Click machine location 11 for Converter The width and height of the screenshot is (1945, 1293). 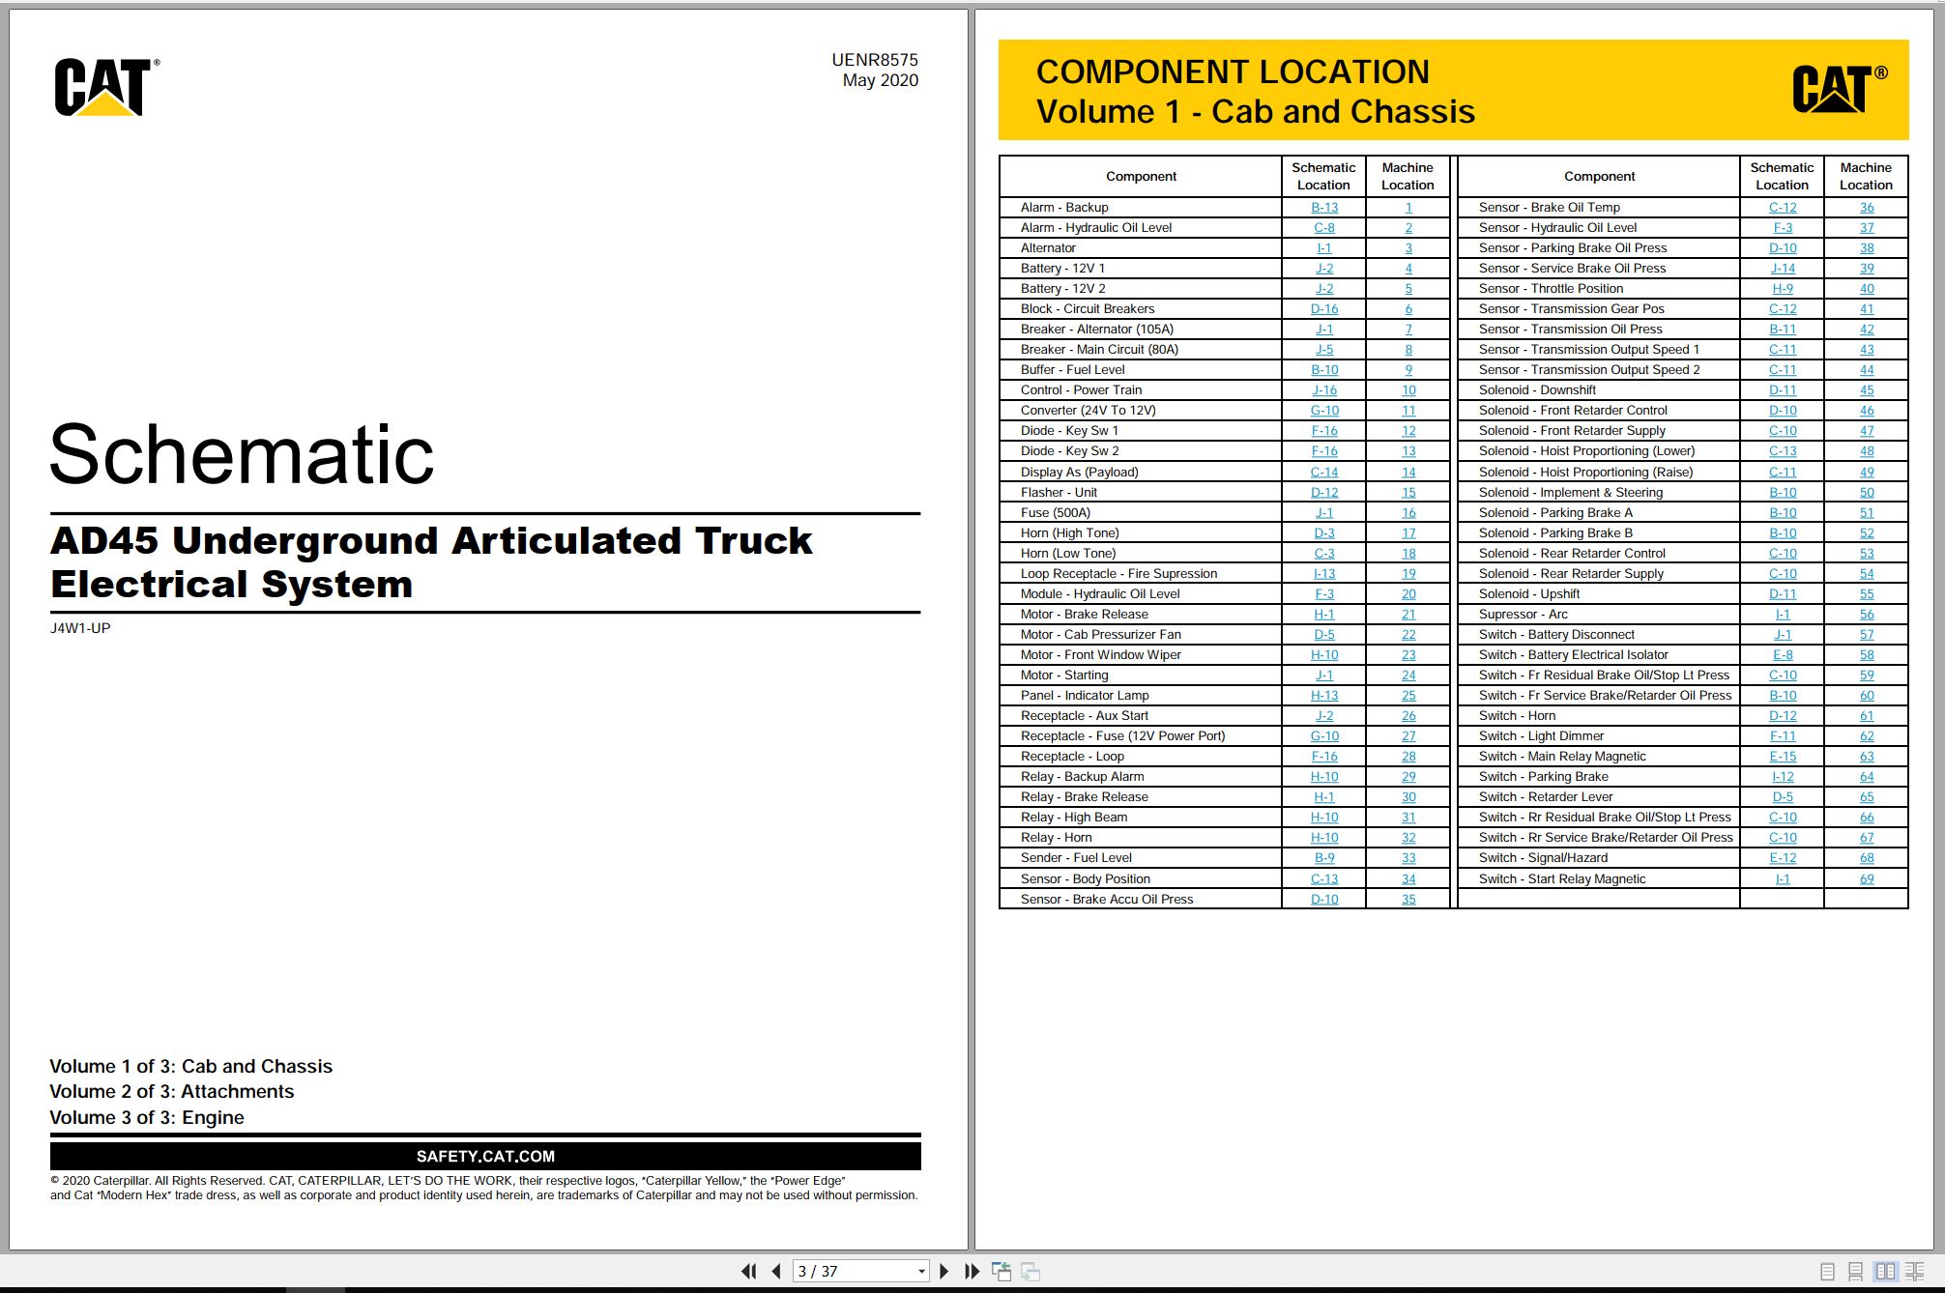[x=1408, y=411]
